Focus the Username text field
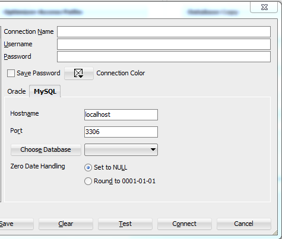The image size is (282, 239). tap(164, 44)
